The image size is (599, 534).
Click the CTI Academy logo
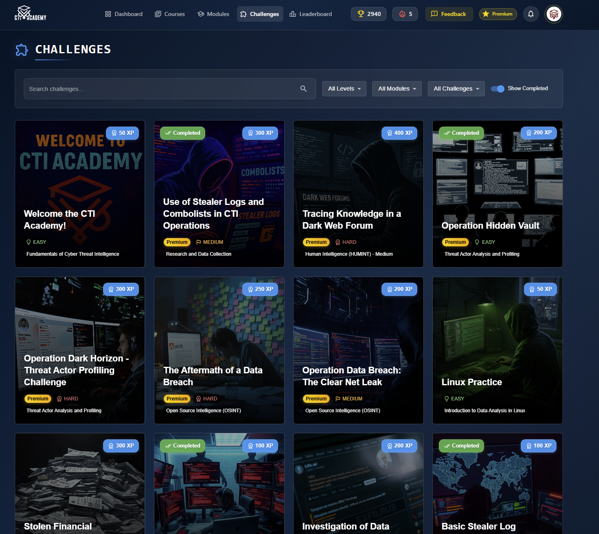(30, 14)
